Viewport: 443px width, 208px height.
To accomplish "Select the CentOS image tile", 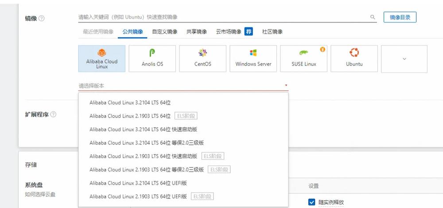I will pyautogui.click(x=203, y=59).
